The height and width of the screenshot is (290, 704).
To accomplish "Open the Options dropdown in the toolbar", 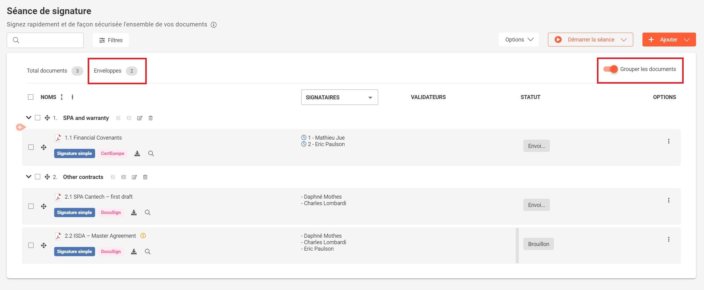I will pos(519,40).
